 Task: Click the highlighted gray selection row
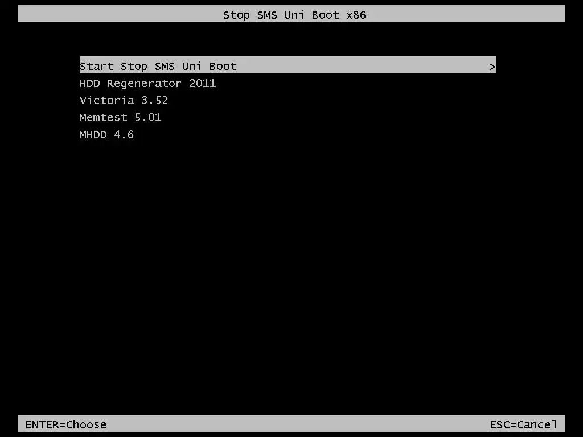click(x=288, y=65)
